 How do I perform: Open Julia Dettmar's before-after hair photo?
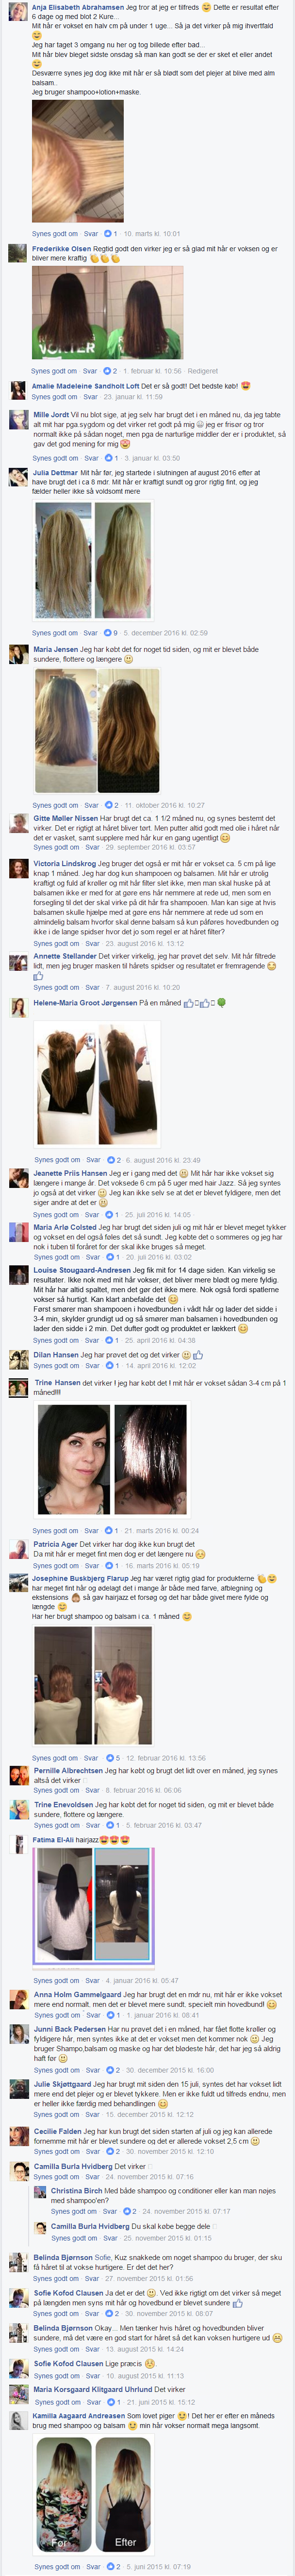pyautogui.click(x=95, y=561)
